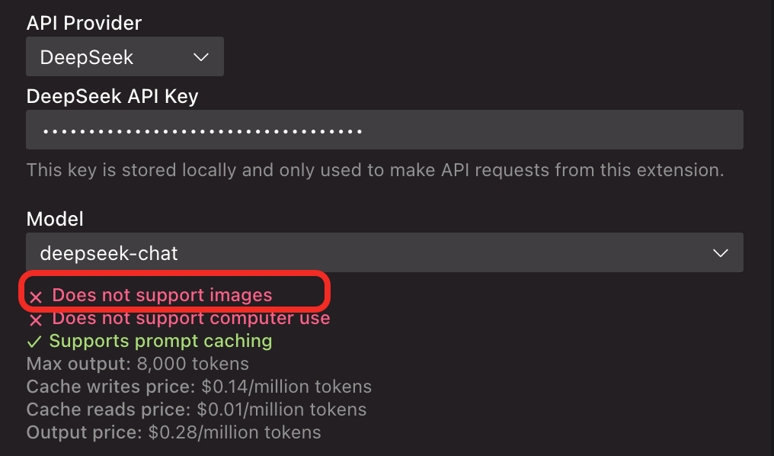Click the chevron arrow in the deepseek-chat model dropdown
This screenshot has height=456, width=774.
point(720,253)
